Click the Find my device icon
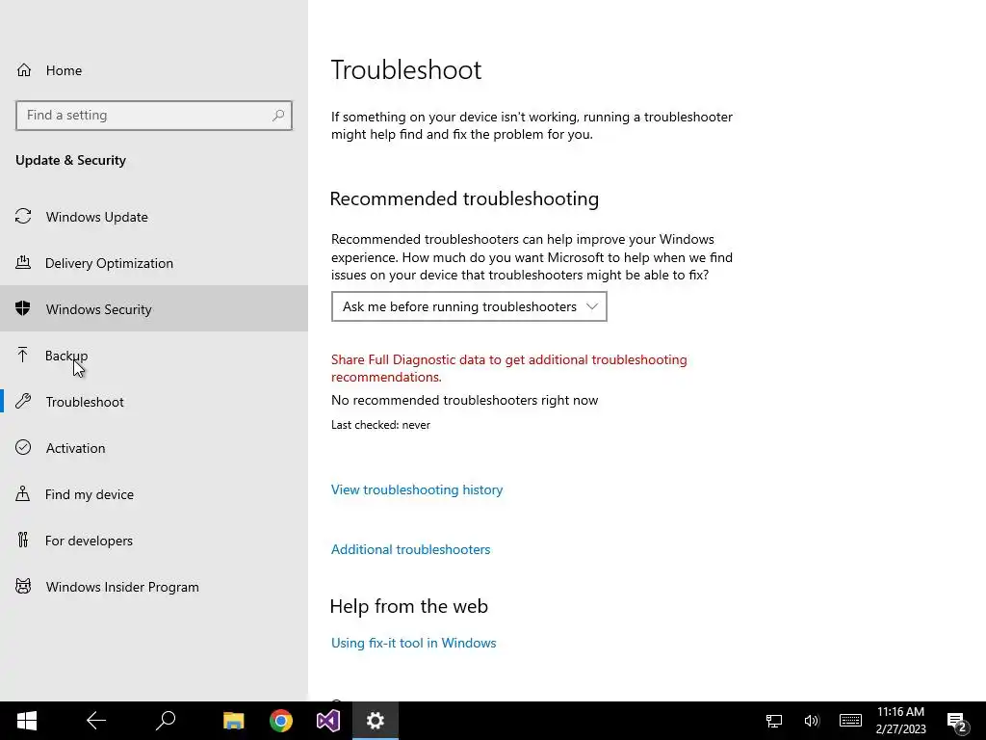This screenshot has height=740, width=986. coord(23,493)
